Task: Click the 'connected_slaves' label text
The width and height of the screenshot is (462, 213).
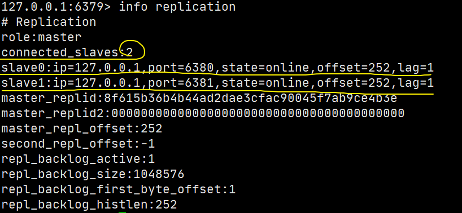Action: 60,52
